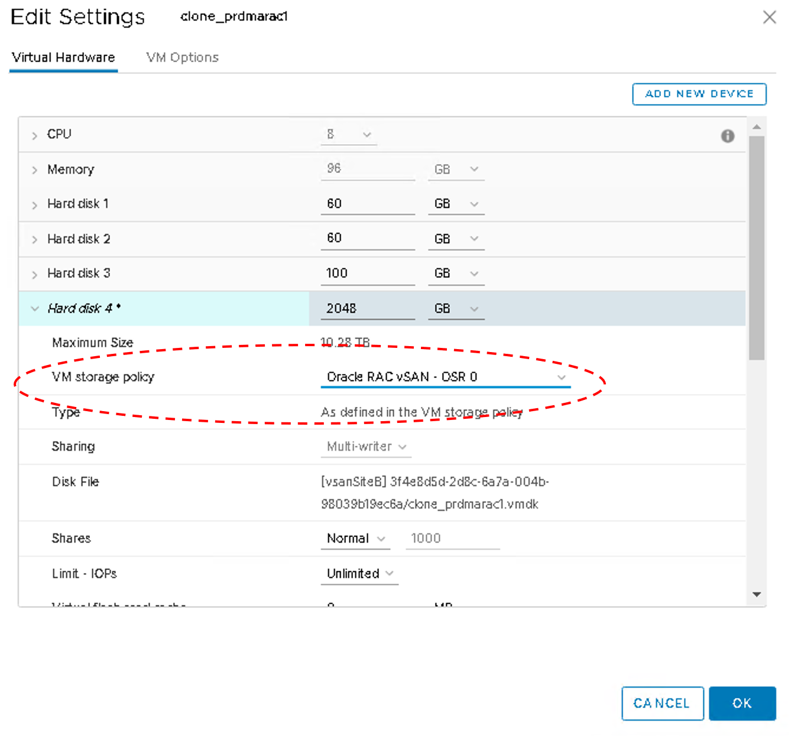Expand the CPU section
This screenshot has height=736, width=791.
click(34, 135)
